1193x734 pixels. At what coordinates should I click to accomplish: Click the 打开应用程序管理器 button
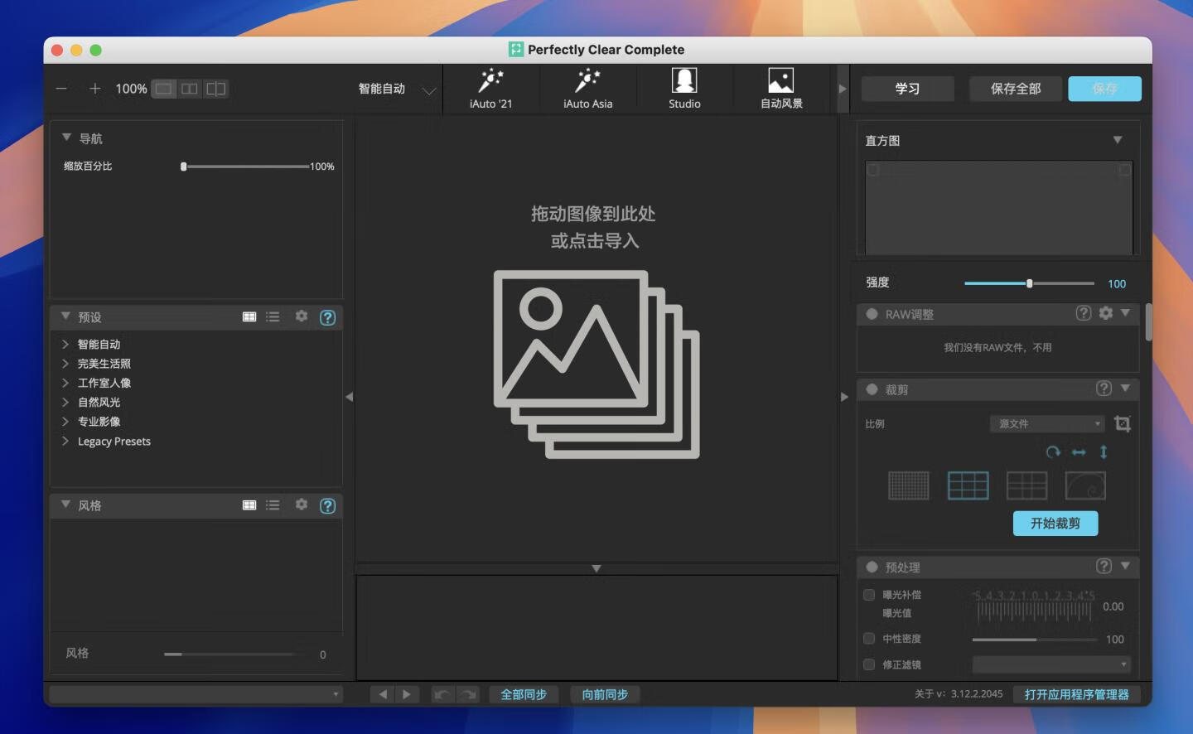[x=1076, y=694]
